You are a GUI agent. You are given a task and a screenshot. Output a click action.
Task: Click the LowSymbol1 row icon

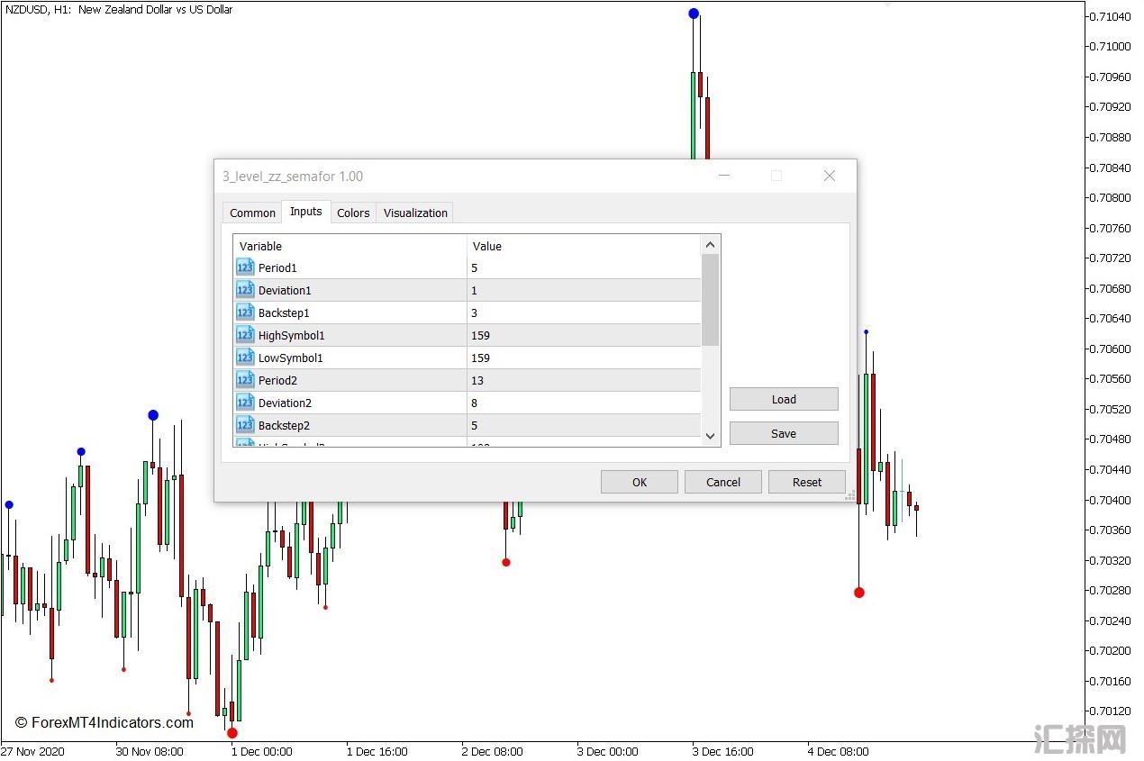click(x=245, y=358)
